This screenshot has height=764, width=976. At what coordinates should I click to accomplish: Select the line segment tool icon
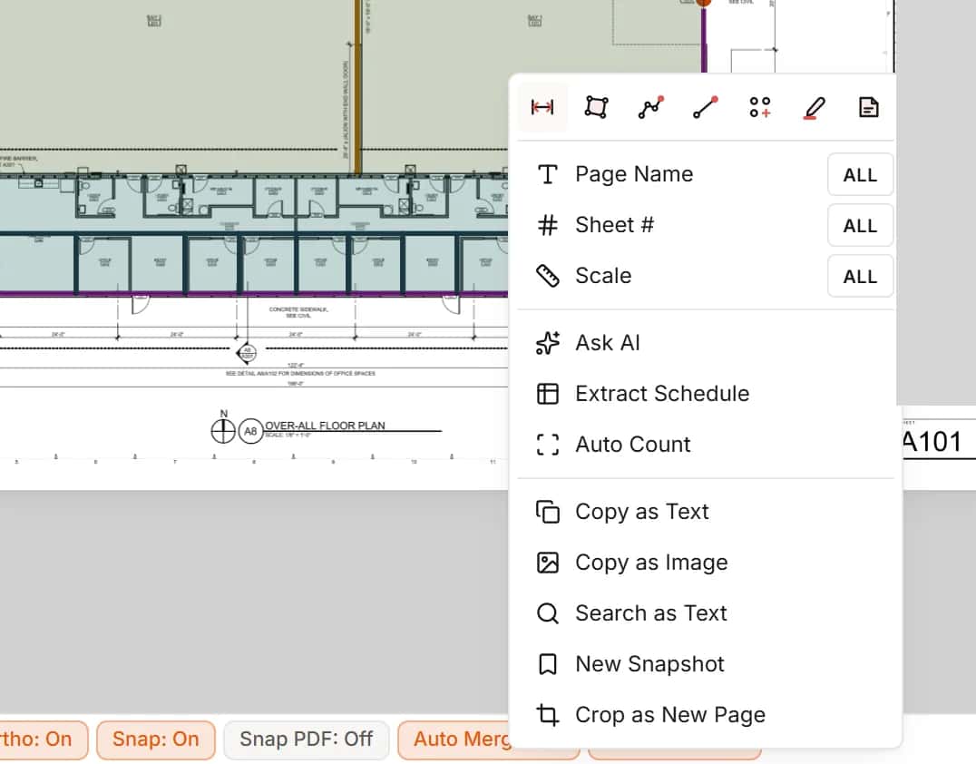(x=705, y=107)
